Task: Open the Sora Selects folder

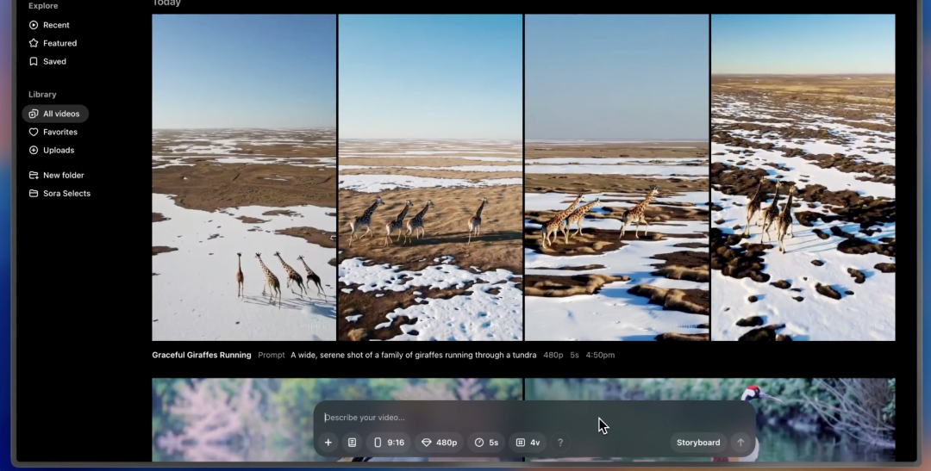Action: point(60,194)
